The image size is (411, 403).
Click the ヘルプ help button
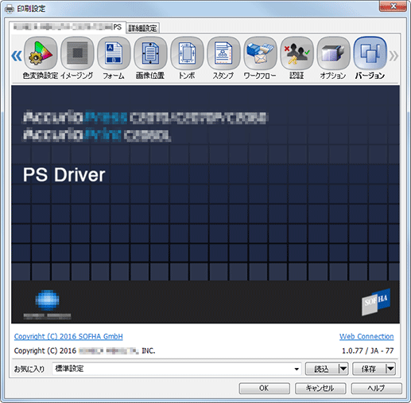pyautogui.click(x=377, y=388)
